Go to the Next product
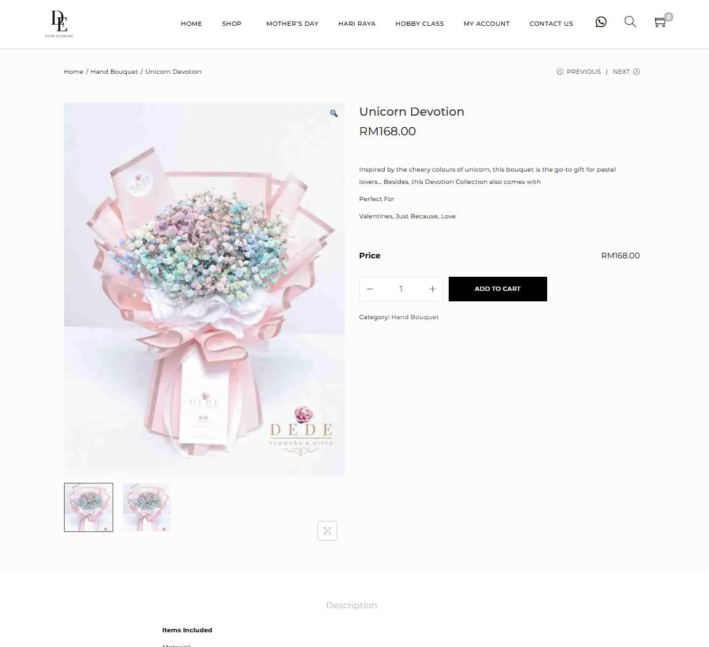This screenshot has height=647, width=709. [627, 71]
